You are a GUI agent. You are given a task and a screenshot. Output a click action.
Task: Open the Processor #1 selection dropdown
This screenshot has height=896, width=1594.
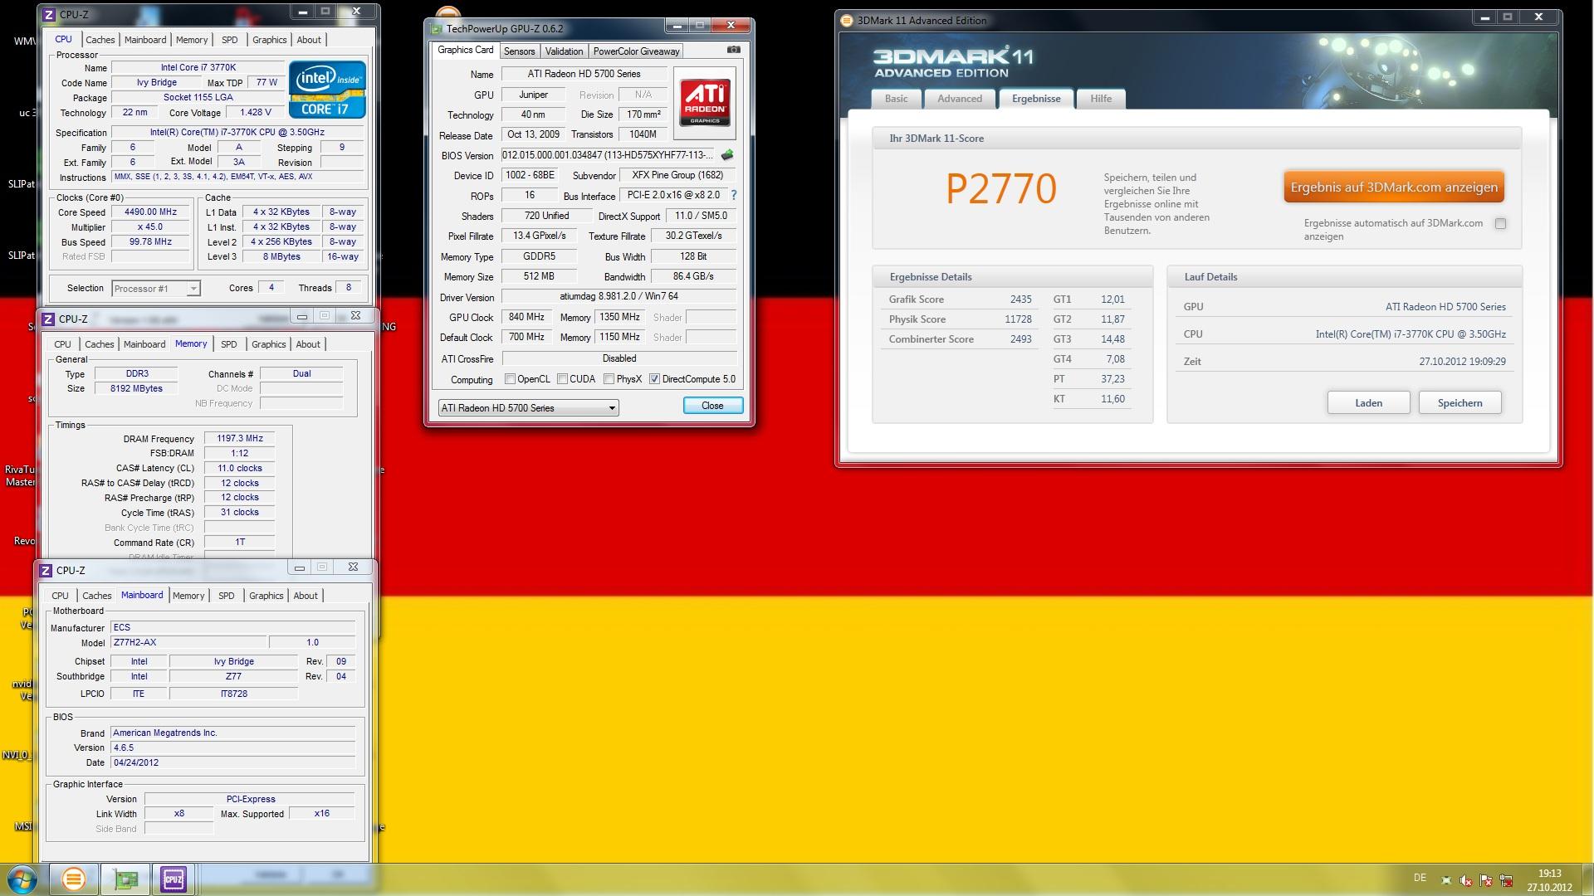click(x=155, y=289)
